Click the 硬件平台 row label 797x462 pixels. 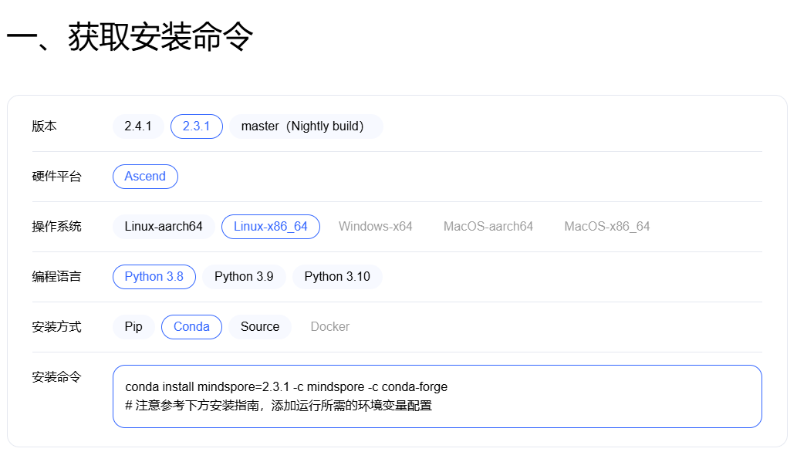[x=56, y=177]
